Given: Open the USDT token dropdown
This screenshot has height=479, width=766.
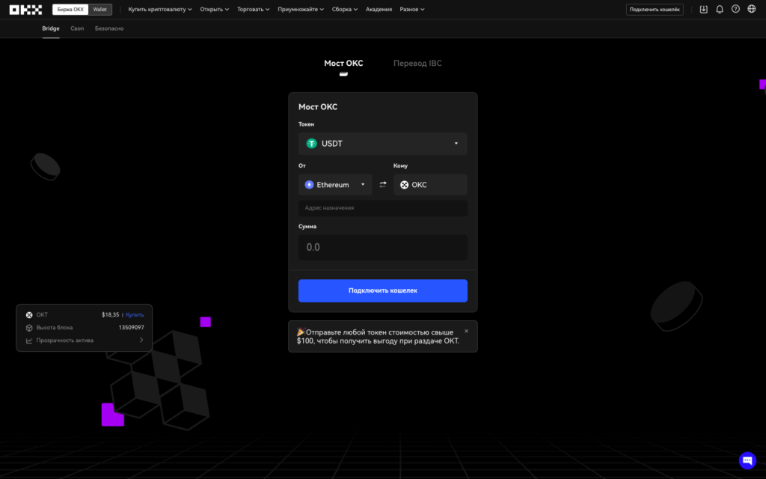Looking at the screenshot, I should point(382,144).
